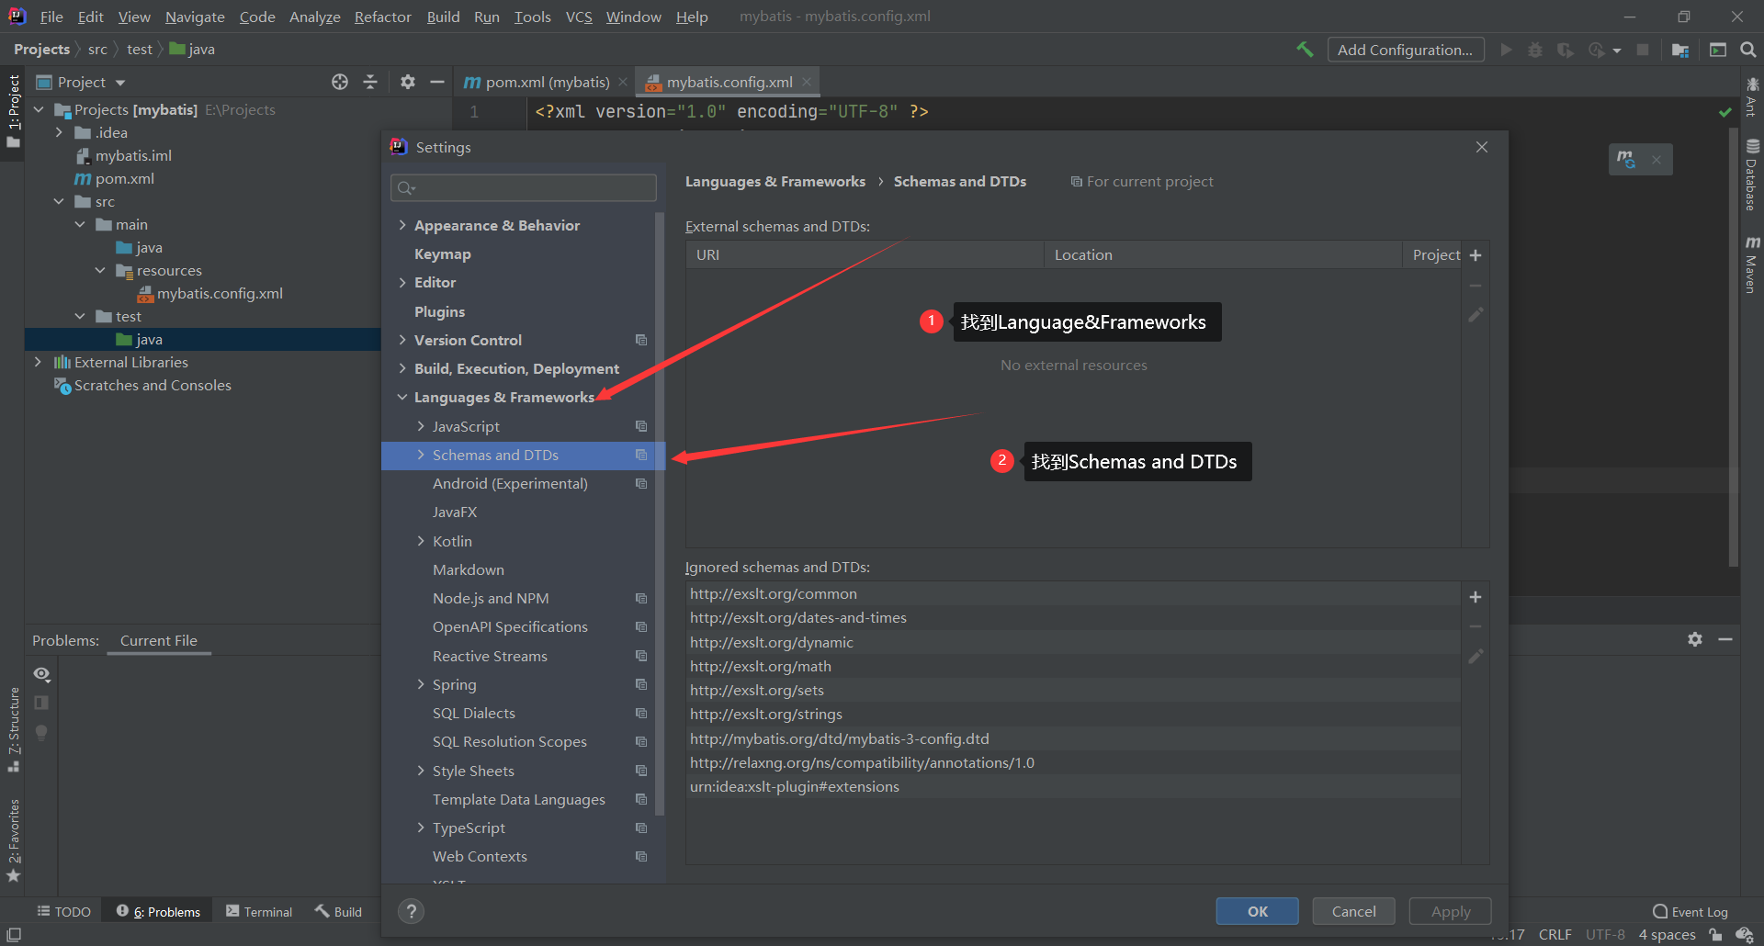
Task: Hide the Project panel with minus icon
Action: coord(437,82)
